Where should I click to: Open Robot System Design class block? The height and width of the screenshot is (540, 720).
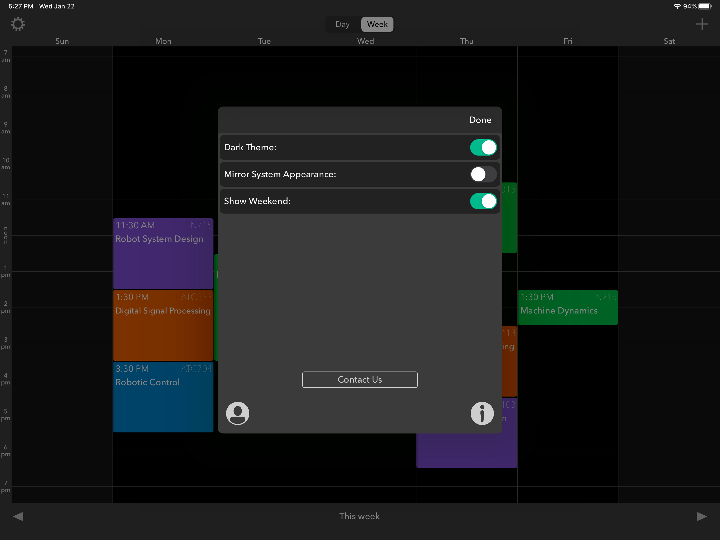pos(163,253)
